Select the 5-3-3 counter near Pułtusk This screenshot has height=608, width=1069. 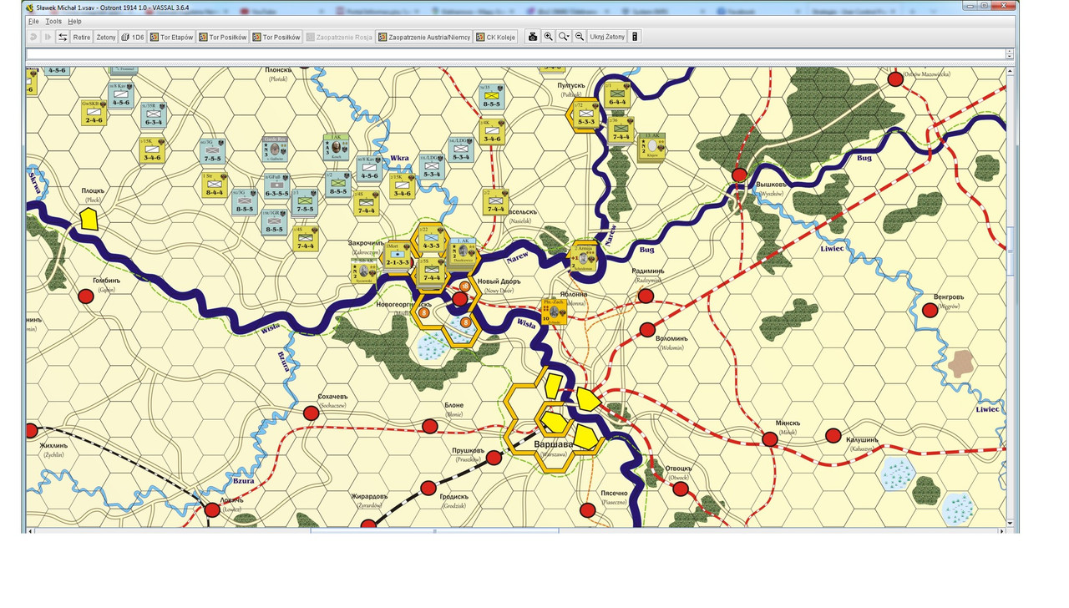[x=585, y=115]
